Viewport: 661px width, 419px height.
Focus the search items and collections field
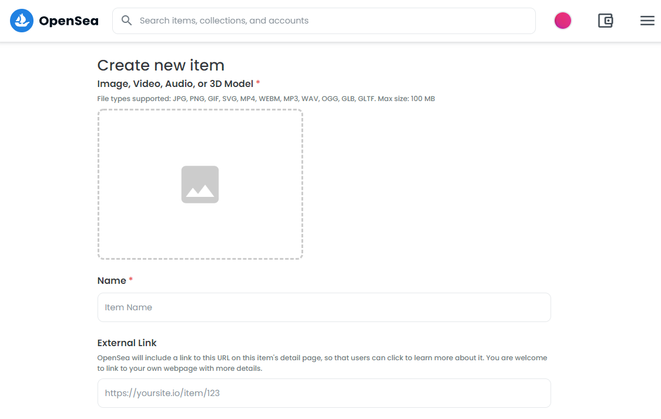324,21
